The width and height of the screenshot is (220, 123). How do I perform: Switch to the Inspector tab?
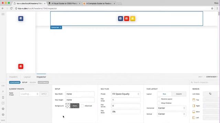click(41, 77)
